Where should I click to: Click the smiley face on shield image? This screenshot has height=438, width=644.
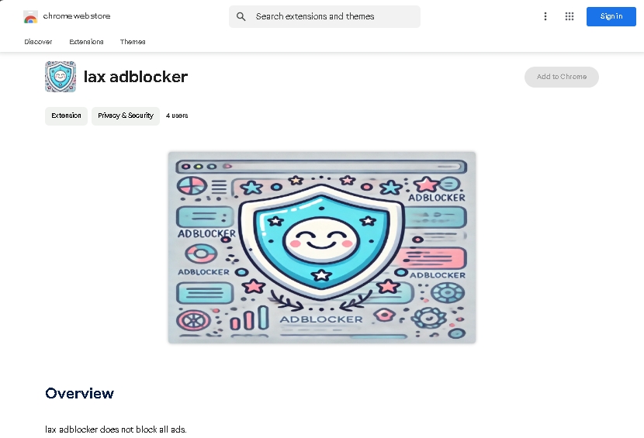point(321,240)
